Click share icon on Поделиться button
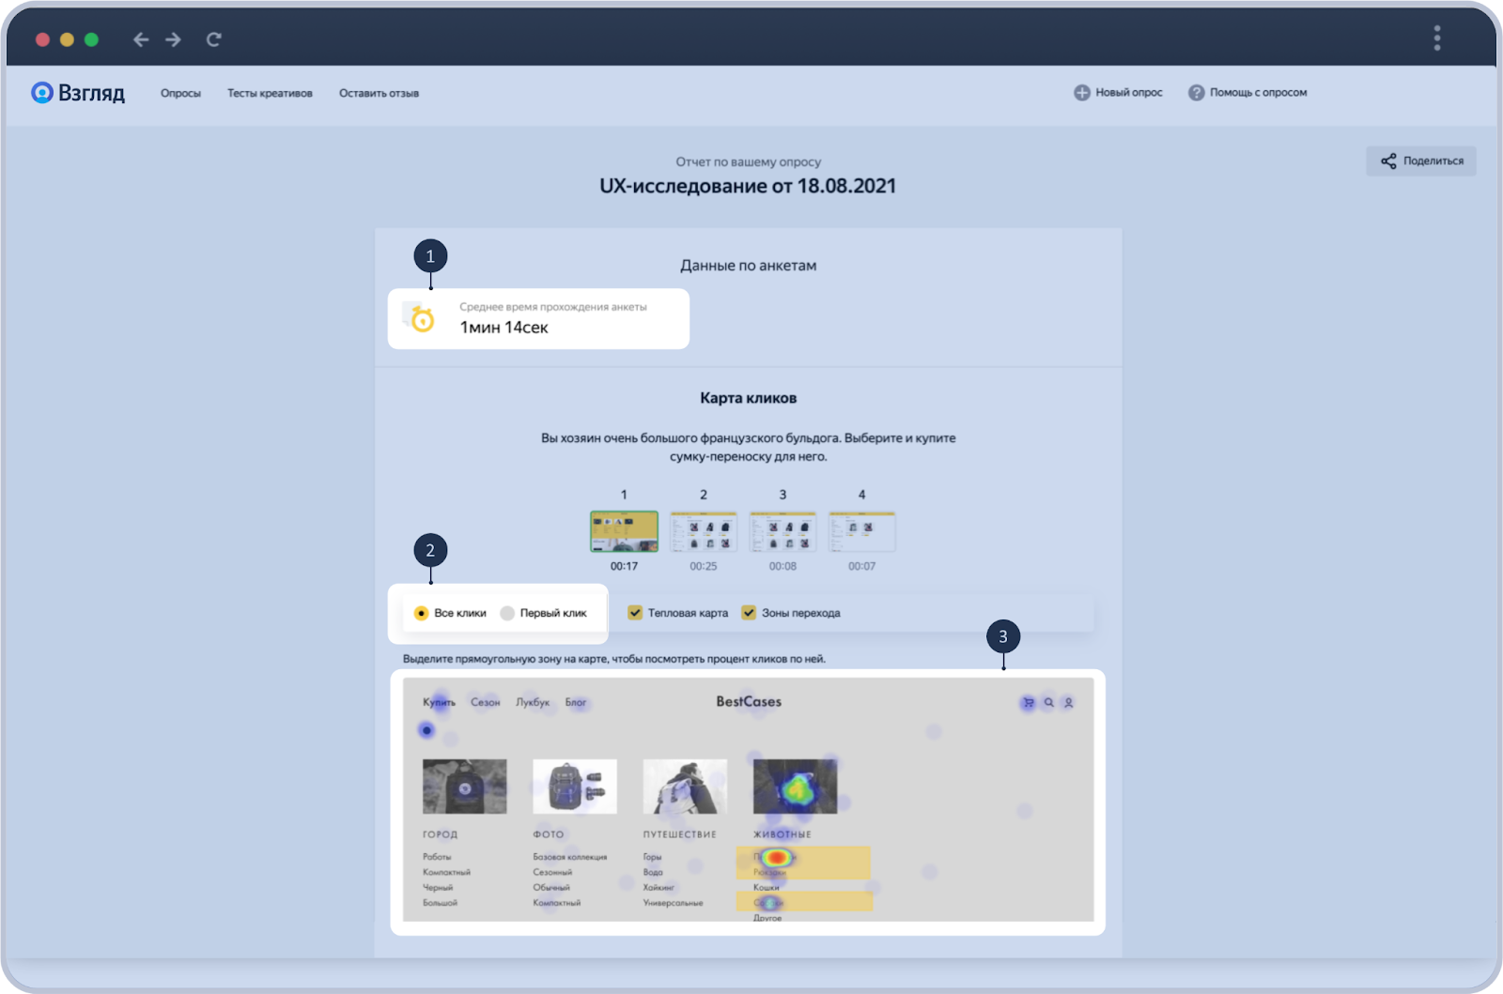This screenshot has width=1503, height=994. pyautogui.click(x=1388, y=161)
